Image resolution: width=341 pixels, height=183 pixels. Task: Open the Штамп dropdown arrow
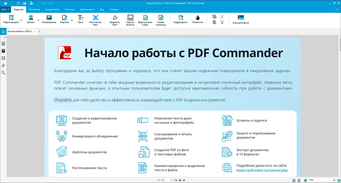point(38,20)
